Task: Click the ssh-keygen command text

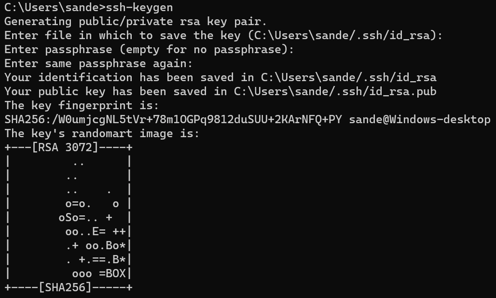Action: tap(139, 7)
